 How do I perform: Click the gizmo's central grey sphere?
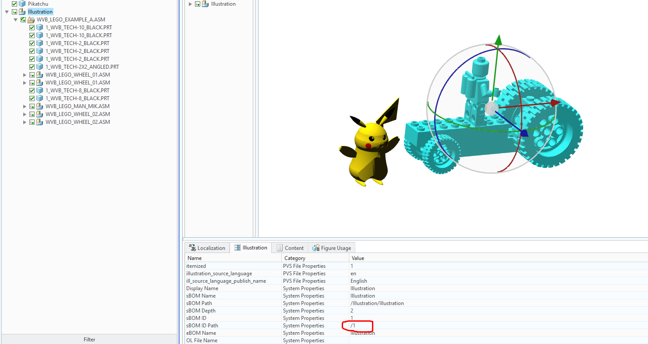coord(491,108)
